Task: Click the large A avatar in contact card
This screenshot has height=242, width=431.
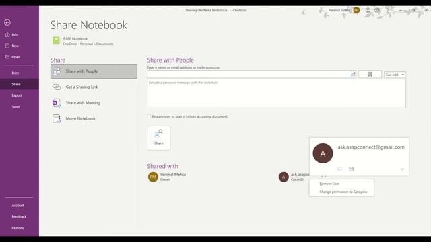Action: coord(323,153)
